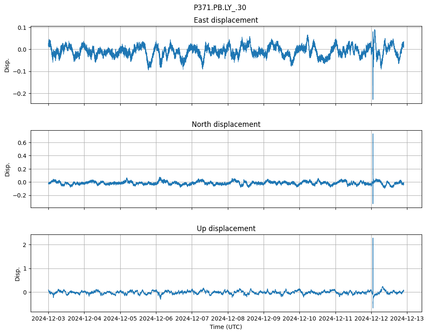Image resolution: width=428 pixels, height=334 pixels.
Task: Click the spike peak in North displacement plot
Action: [x=373, y=134]
